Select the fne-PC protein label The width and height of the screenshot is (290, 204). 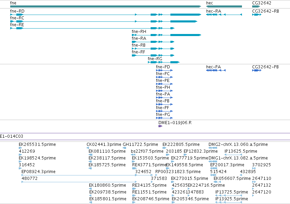click(163, 74)
